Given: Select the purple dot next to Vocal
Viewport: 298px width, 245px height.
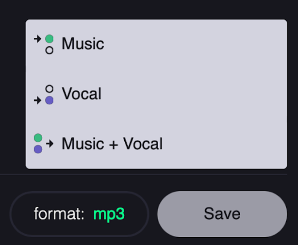Looking at the screenshot, I should click(49, 100).
